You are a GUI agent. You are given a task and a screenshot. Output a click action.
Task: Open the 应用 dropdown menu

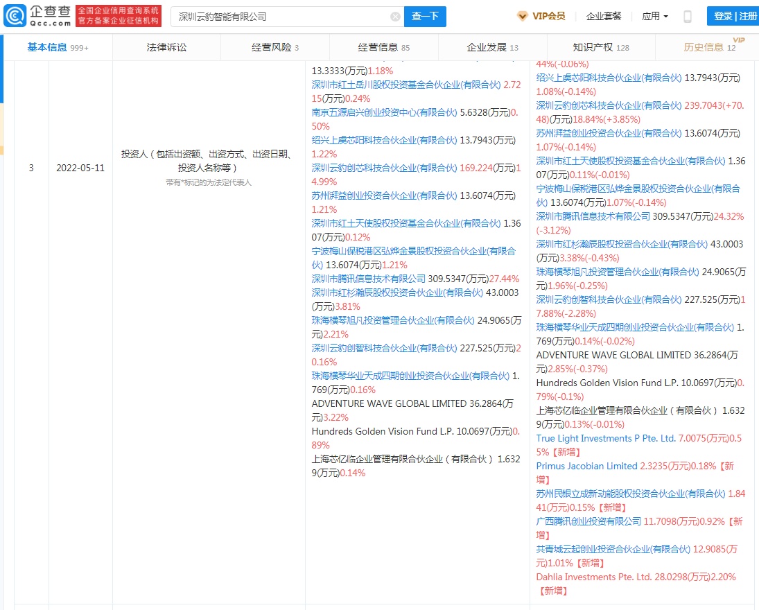point(654,16)
